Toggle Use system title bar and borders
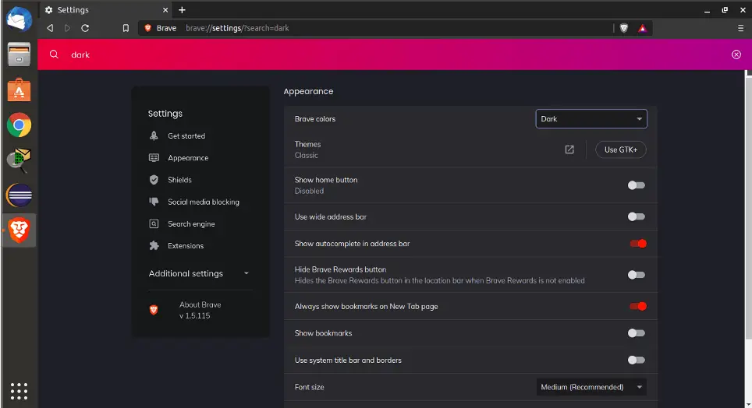The width and height of the screenshot is (752, 408). (x=637, y=360)
